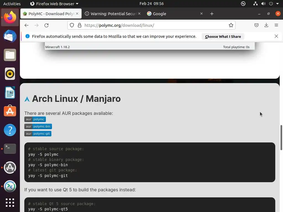The image size is (283, 212).
Task: Click the page vertical scrollbar thumb
Action: point(281,137)
